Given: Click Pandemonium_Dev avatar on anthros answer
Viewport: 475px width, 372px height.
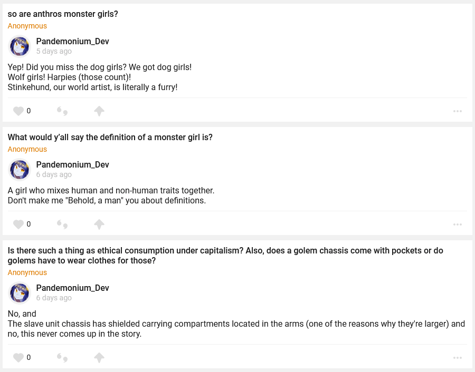Looking at the screenshot, I should click(20, 46).
